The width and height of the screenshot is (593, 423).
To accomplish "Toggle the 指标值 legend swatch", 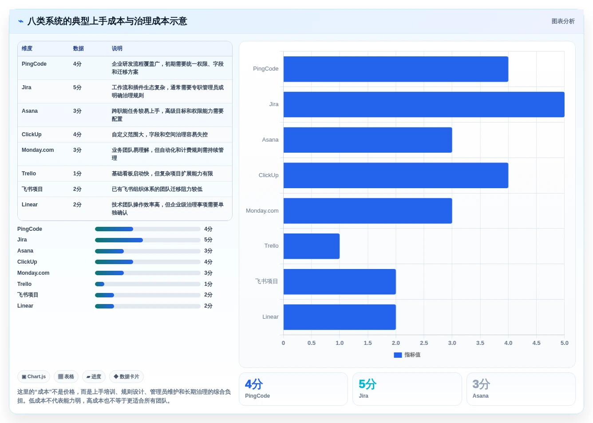I will tap(398, 355).
